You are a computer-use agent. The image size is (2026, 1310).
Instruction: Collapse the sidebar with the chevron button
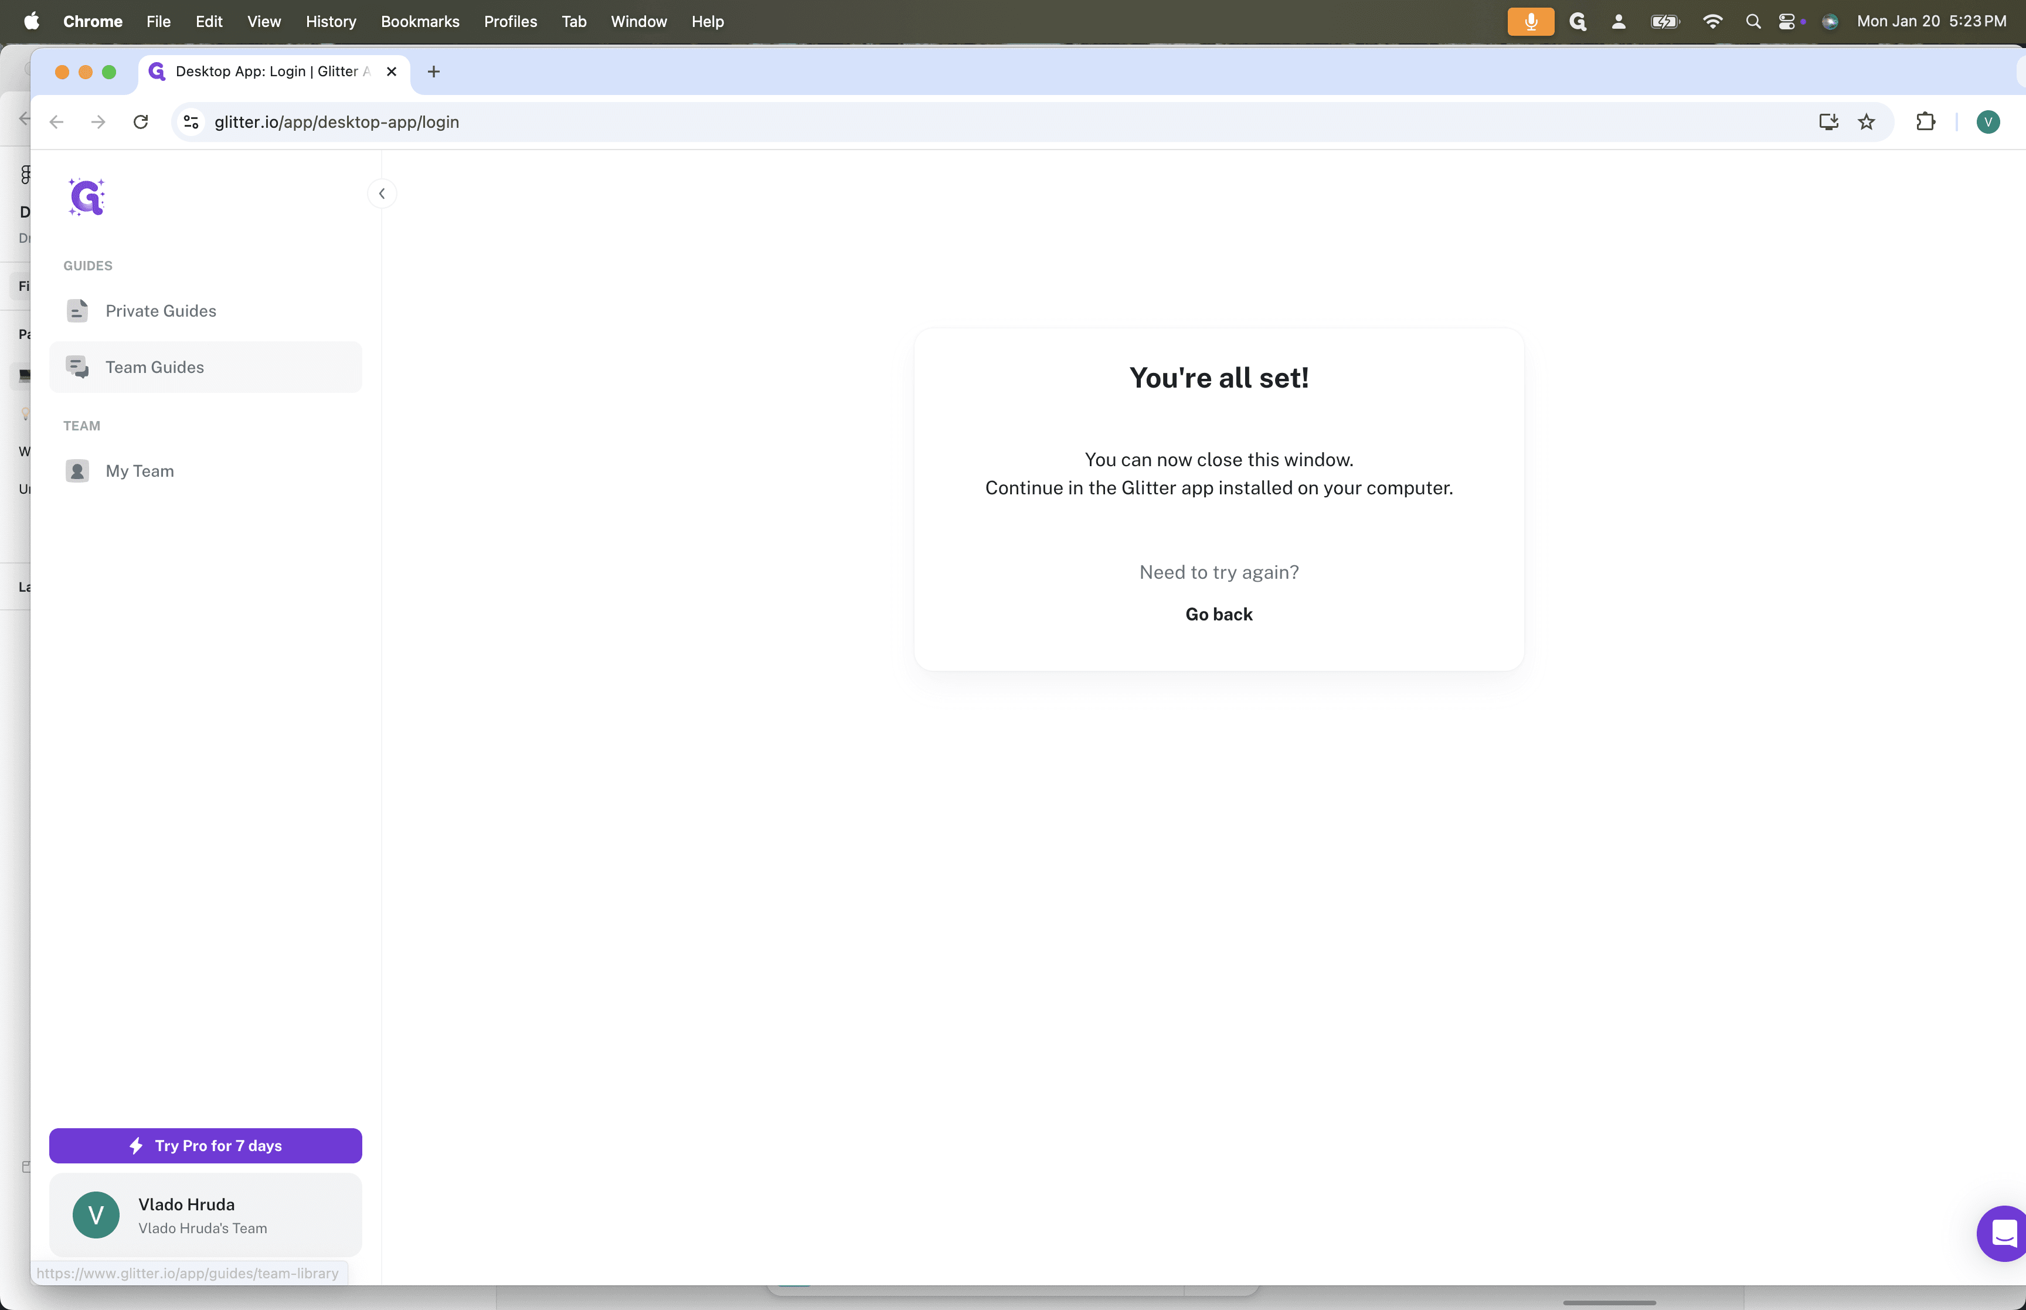point(382,194)
